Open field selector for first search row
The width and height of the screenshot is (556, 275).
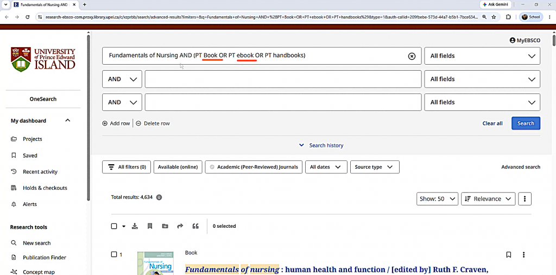coord(482,56)
